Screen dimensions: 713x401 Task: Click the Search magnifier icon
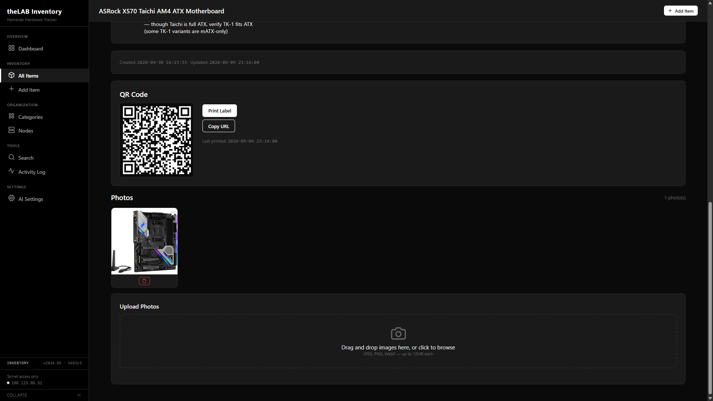[12, 157]
